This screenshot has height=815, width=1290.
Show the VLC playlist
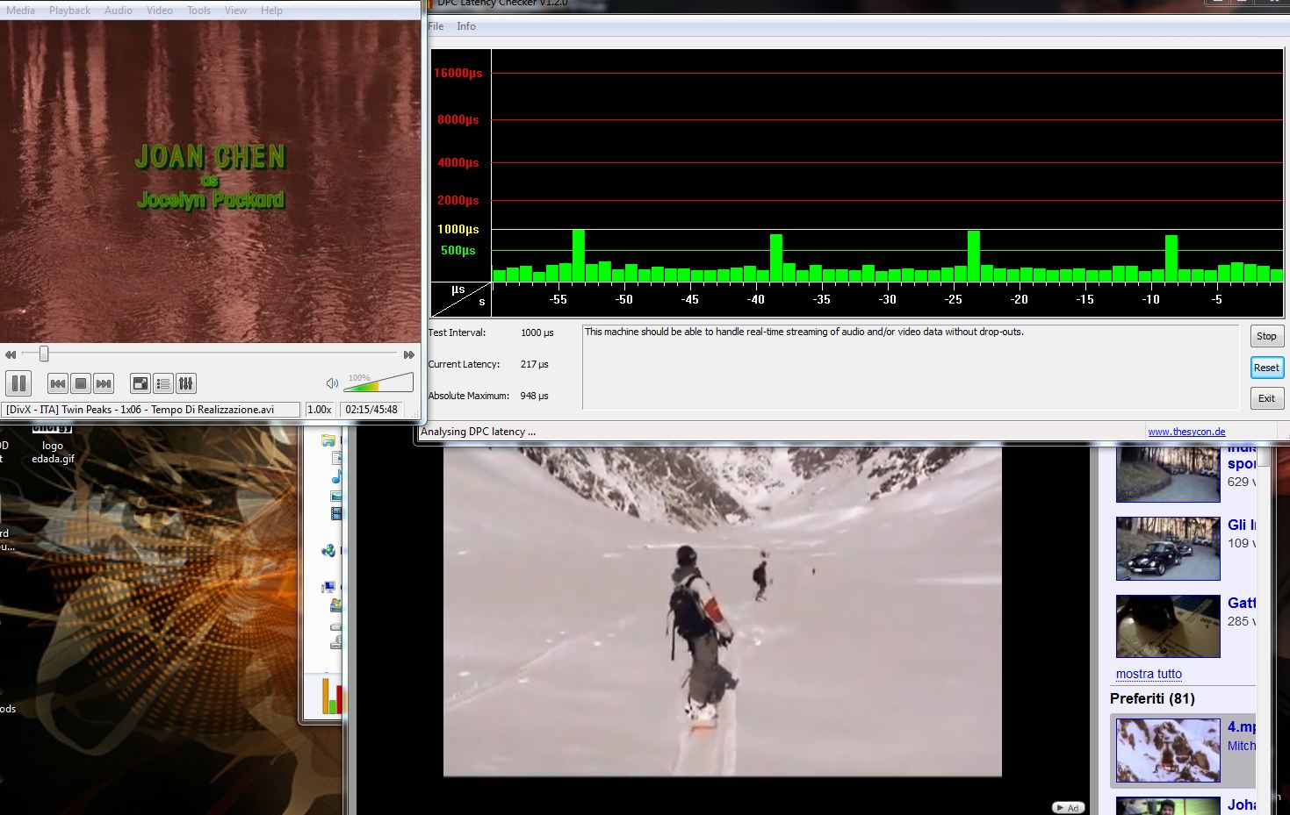coord(163,383)
